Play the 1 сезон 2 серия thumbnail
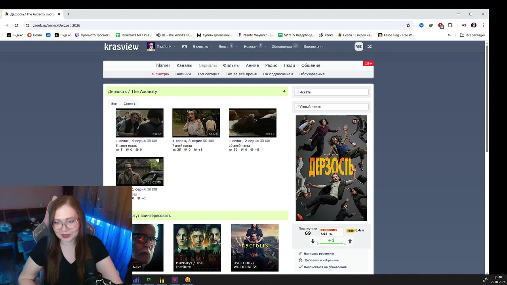The width and height of the screenshot is (507, 285). (x=253, y=123)
